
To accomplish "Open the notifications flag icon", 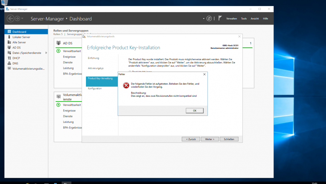I will (220, 18).
